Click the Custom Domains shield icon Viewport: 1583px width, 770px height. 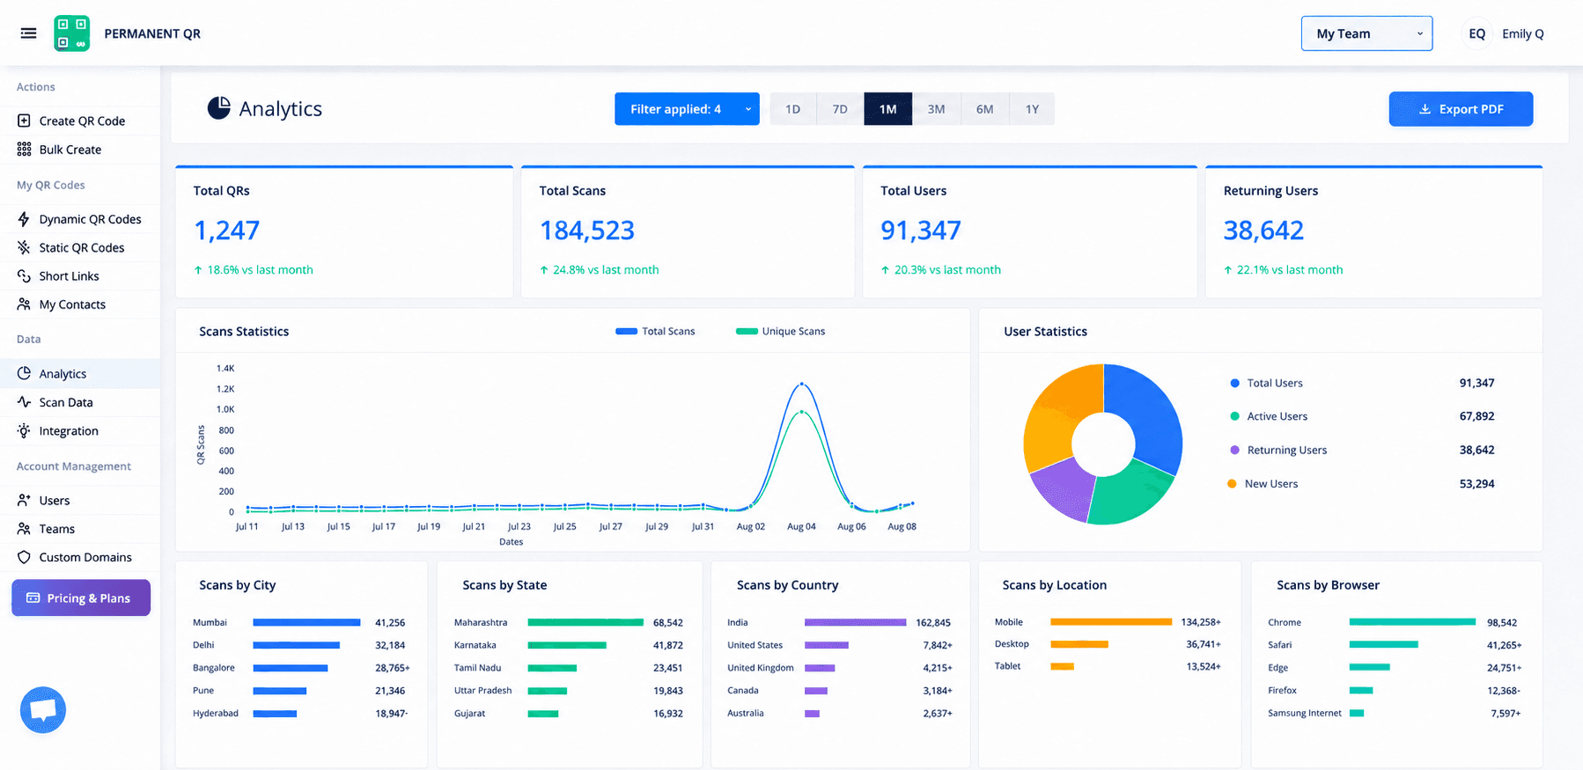point(24,557)
